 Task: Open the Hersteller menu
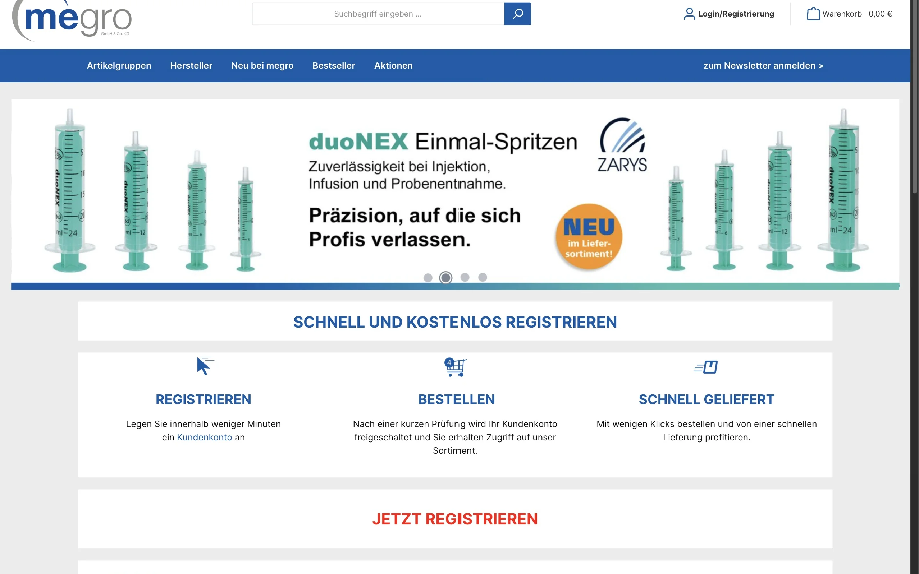(x=191, y=66)
